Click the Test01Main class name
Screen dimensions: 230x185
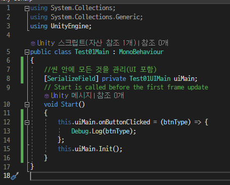coord(92,52)
